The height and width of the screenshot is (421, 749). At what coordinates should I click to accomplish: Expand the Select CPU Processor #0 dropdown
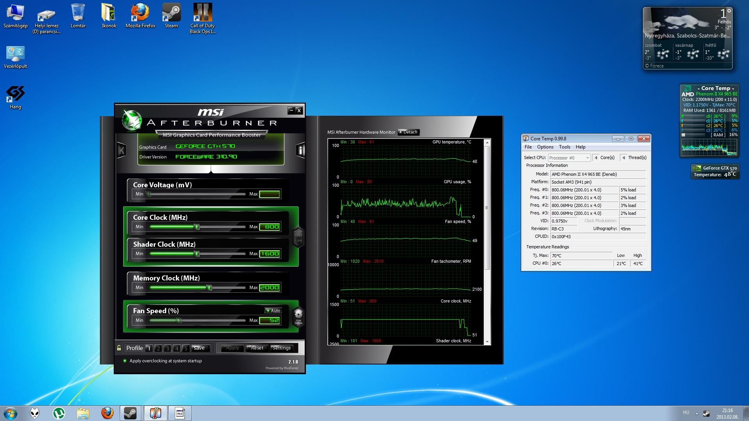point(570,158)
